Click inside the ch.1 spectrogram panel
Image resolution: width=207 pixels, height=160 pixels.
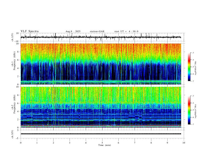[101, 64]
